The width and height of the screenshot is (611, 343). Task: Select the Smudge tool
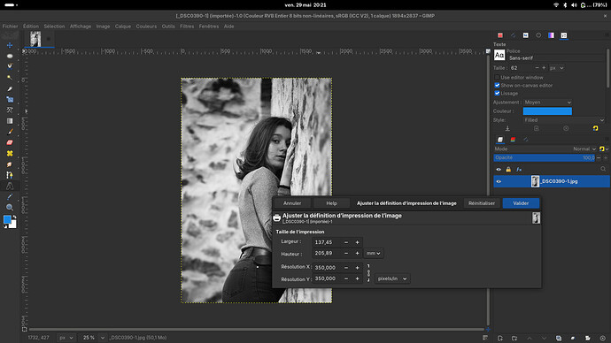click(x=10, y=164)
